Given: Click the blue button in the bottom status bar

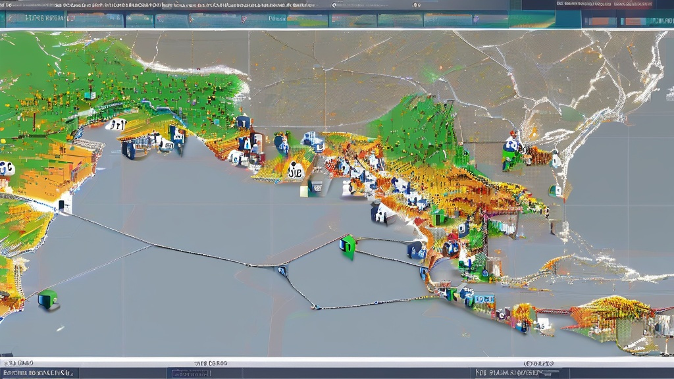Looking at the screenshot, I should 191,373.
